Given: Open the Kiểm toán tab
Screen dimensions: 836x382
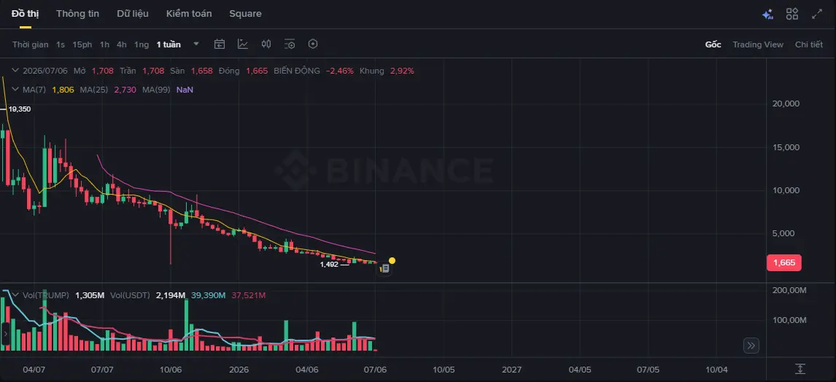Looking at the screenshot, I should [189, 14].
